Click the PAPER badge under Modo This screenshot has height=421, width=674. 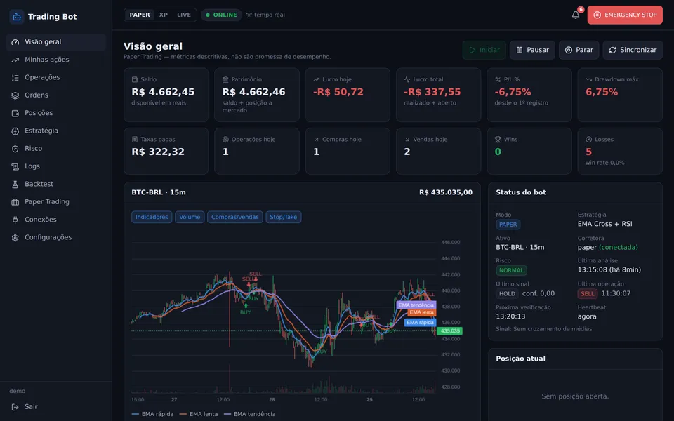click(508, 225)
